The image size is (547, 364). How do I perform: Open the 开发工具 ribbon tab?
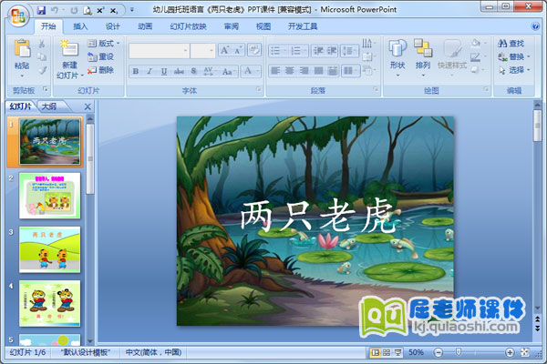click(303, 26)
